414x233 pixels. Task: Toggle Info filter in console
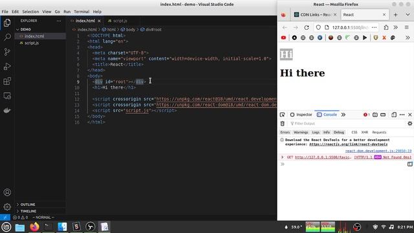(326, 132)
